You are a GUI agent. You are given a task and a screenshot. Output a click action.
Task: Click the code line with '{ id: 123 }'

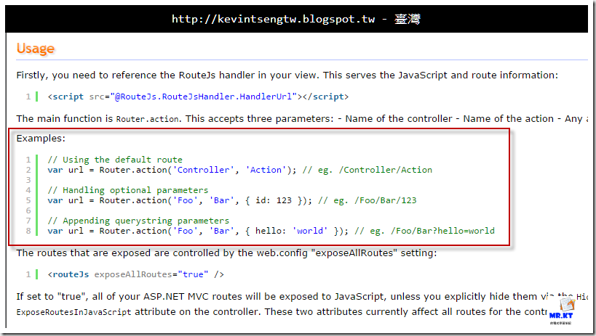tap(232, 200)
